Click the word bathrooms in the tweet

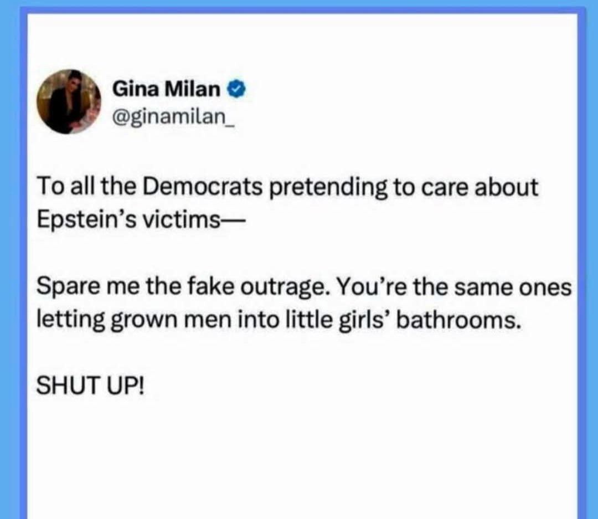coord(459,320)
